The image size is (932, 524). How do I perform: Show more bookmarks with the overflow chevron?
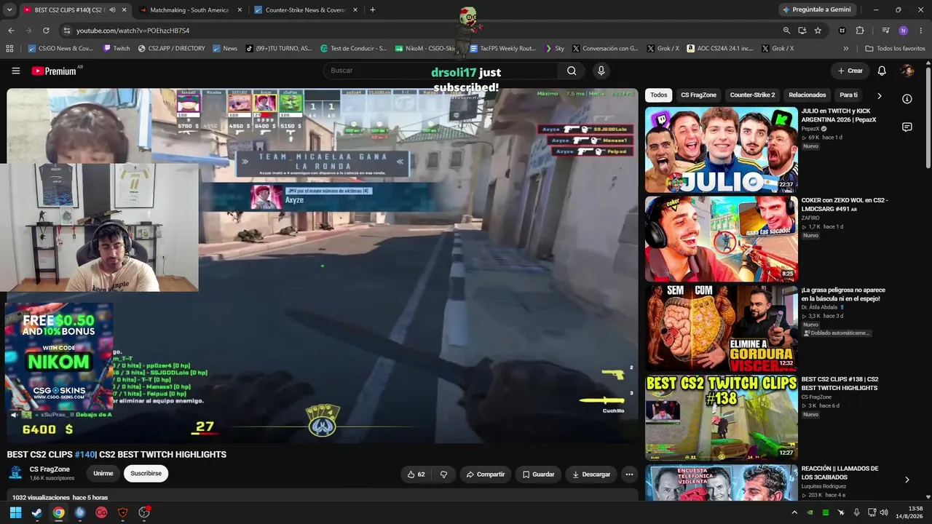(845, 49)
